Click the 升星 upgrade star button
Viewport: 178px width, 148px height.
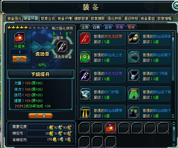click(x=40, y=116)
